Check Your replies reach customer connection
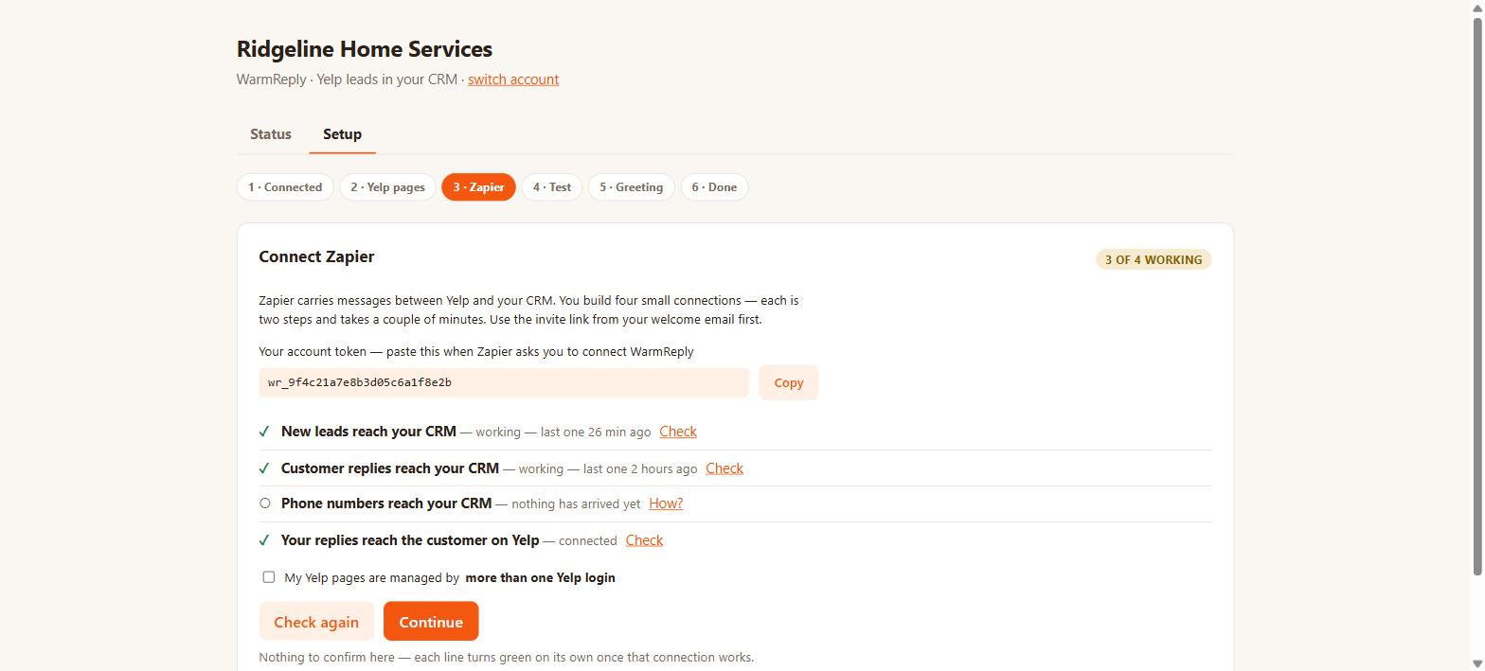 click(644, 540)
